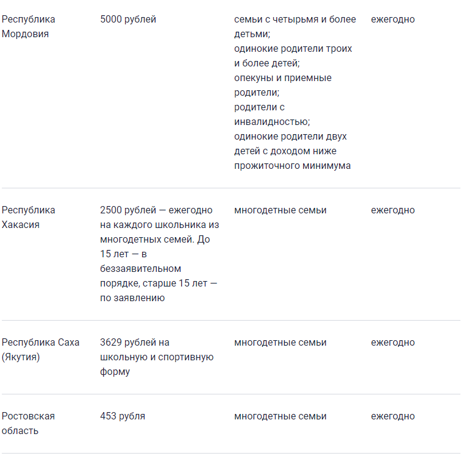
Task: Click ежегодно in the Ростовская область row
Action: 393,416
